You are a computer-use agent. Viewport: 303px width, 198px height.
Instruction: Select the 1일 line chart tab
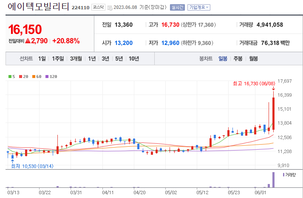pos(42,59)
